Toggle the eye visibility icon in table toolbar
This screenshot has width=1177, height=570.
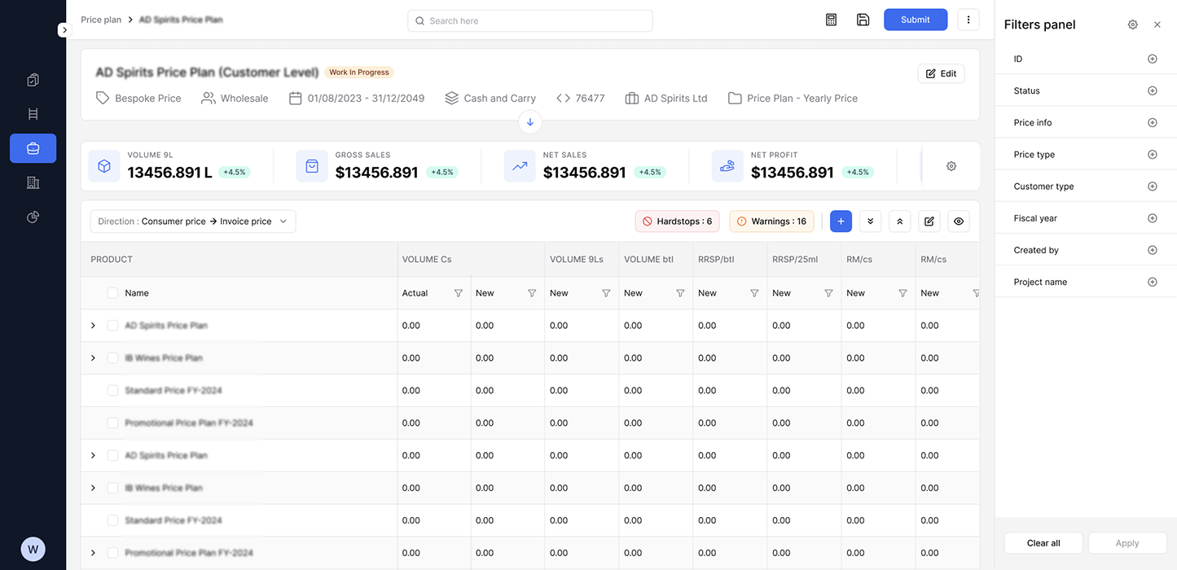[959, 221]
